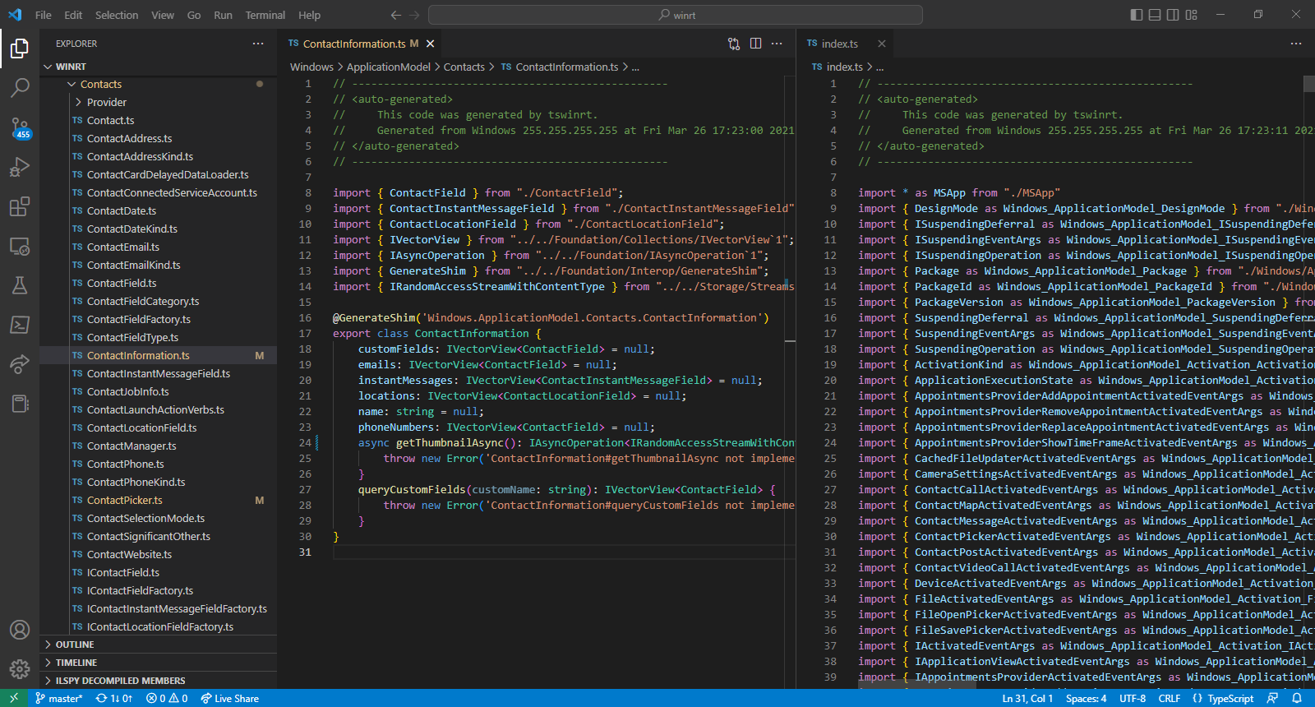This screenshot has width=1315, height=707.
Task: Click Open Changes compare icon in editor toolbar
Action: tap(734, 44)
